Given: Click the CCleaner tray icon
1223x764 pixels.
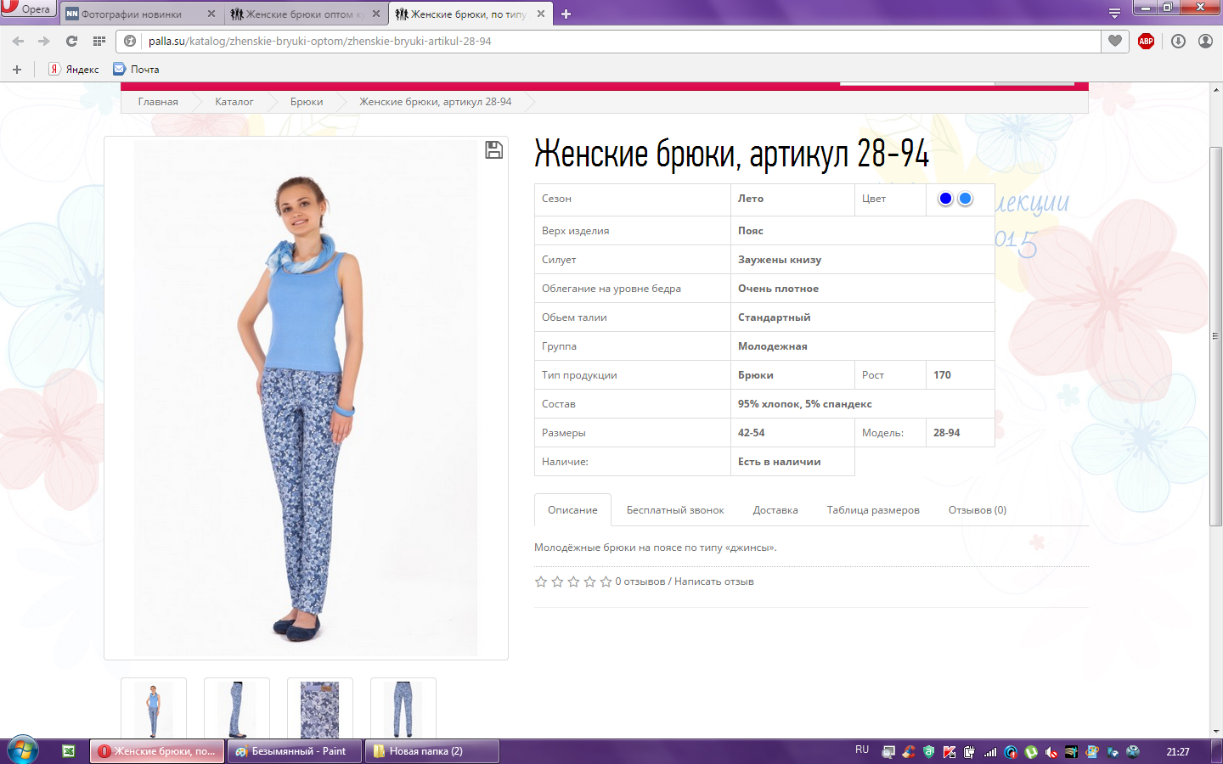Looking at the screenshot, I should pos(909,752).
